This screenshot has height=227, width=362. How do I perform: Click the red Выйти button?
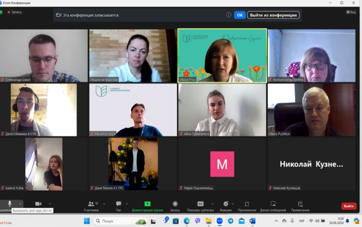click(x=349, y=206)
